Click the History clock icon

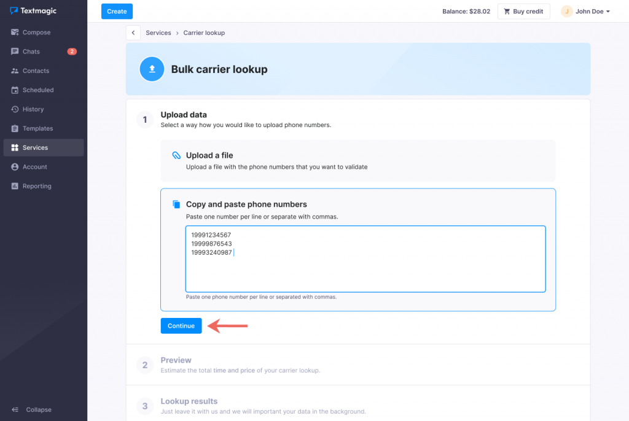coord(15,109)
